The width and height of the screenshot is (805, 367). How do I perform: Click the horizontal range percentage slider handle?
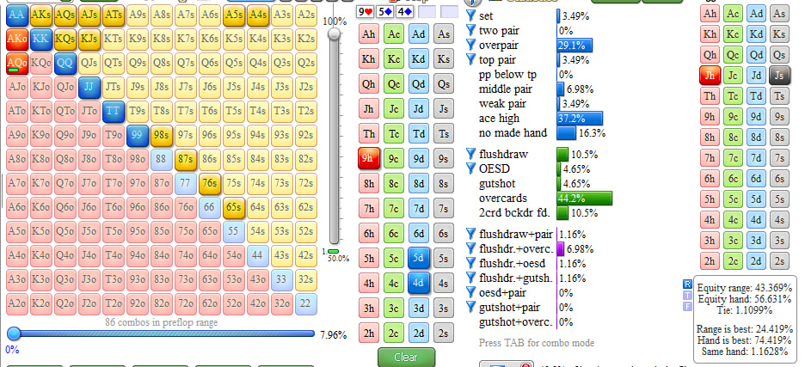(14, 333)
